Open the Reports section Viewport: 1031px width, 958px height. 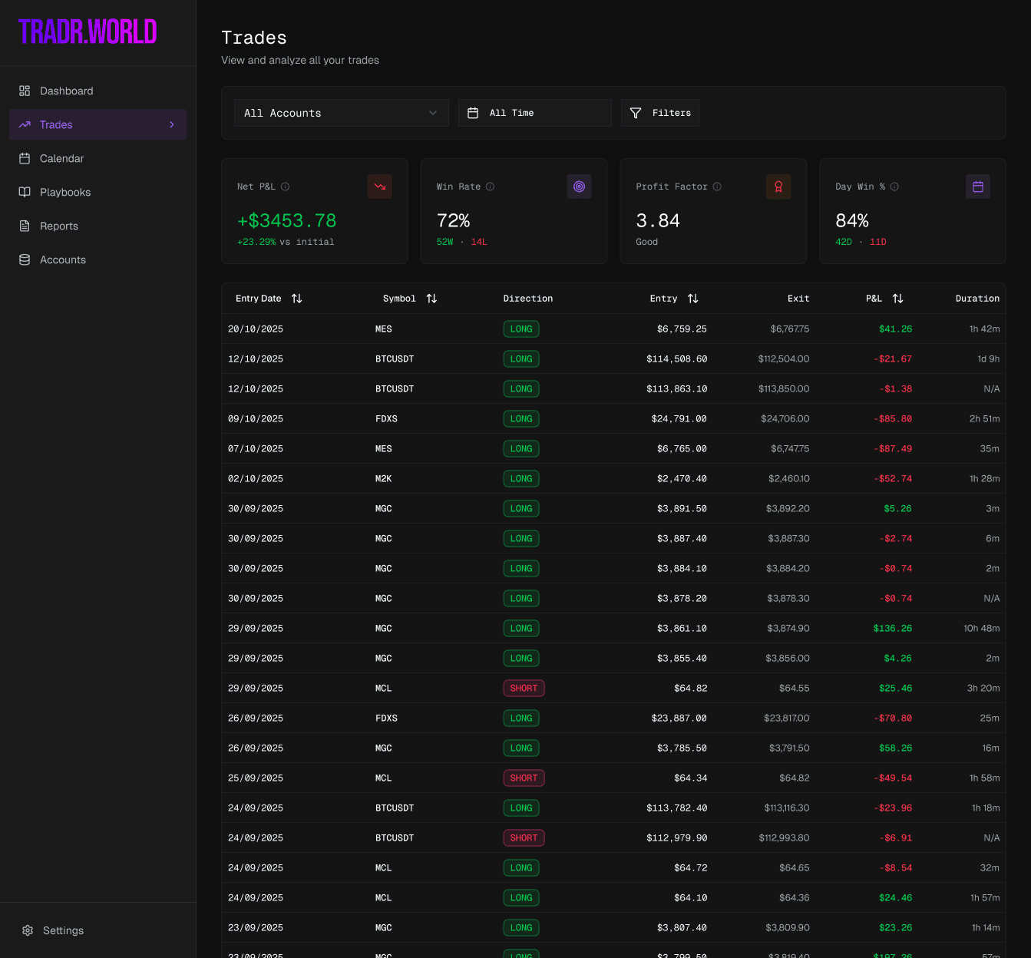[97, 226]
